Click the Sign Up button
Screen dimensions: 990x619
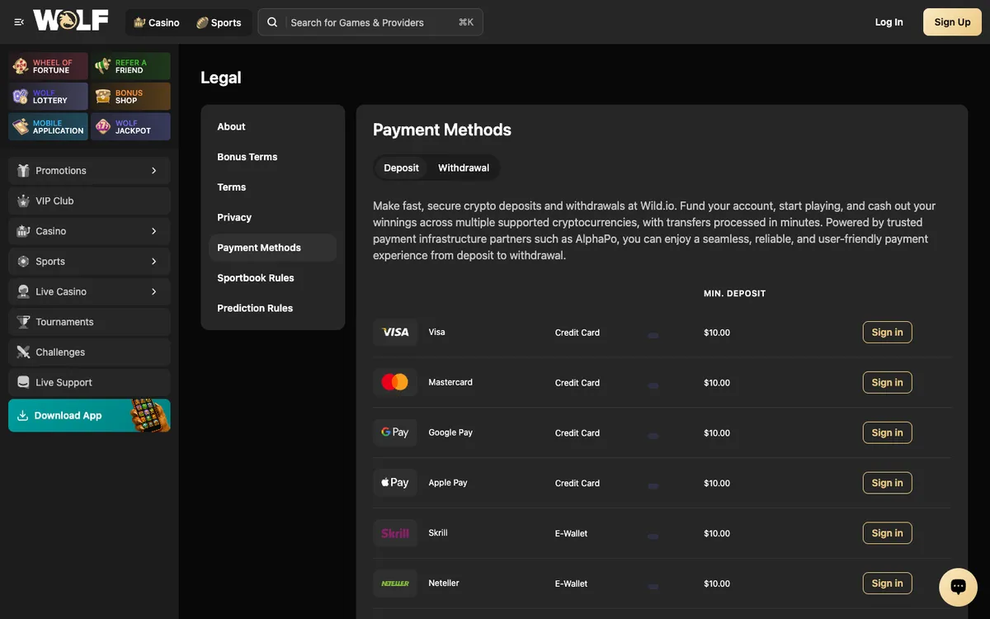pos(952,22)
